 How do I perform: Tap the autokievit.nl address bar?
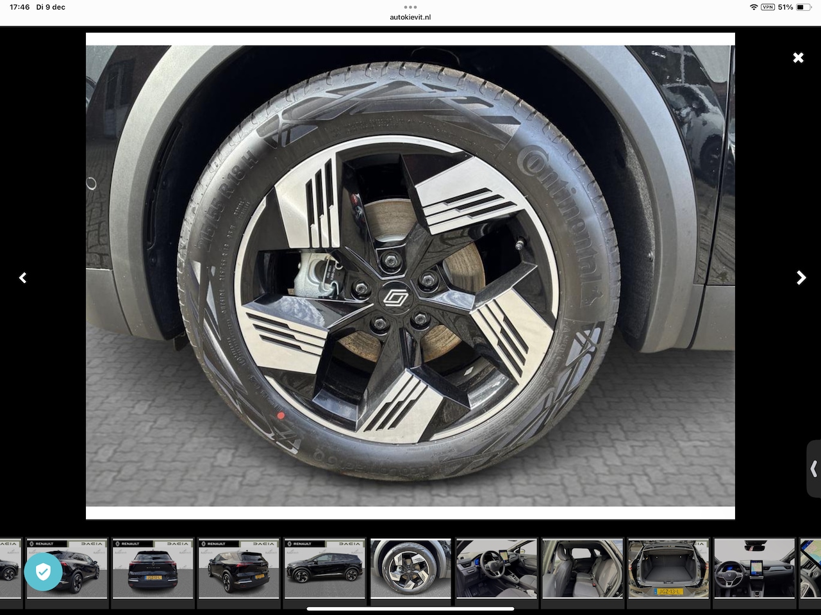pos(410,17)
